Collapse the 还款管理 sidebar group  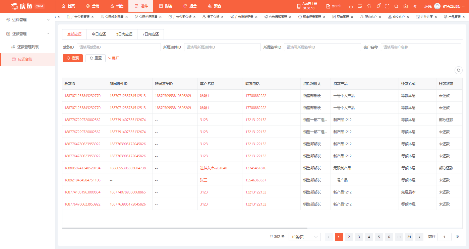click(27, 34)
